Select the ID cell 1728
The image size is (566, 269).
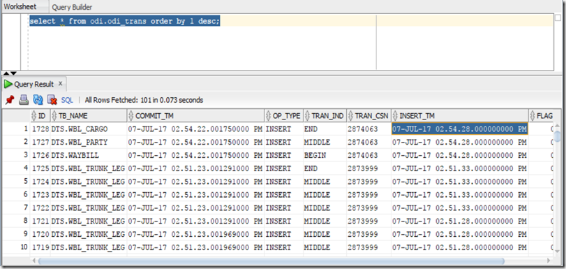[x=40, y=129]
